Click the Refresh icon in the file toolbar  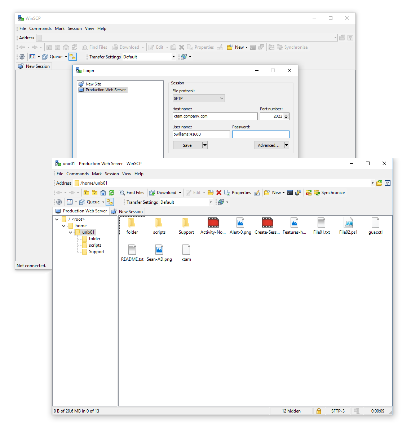[111, 192]
